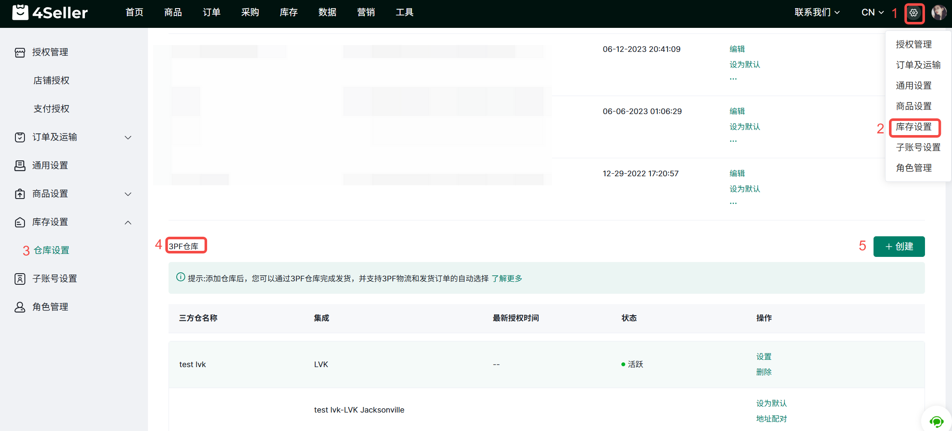Click the settings gear icon in top bar
The height and width of the screenshot is (431, 952).
point(914,13)
